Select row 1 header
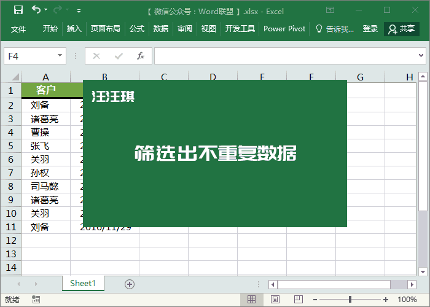The image size is (430, 307). (10, 90)
